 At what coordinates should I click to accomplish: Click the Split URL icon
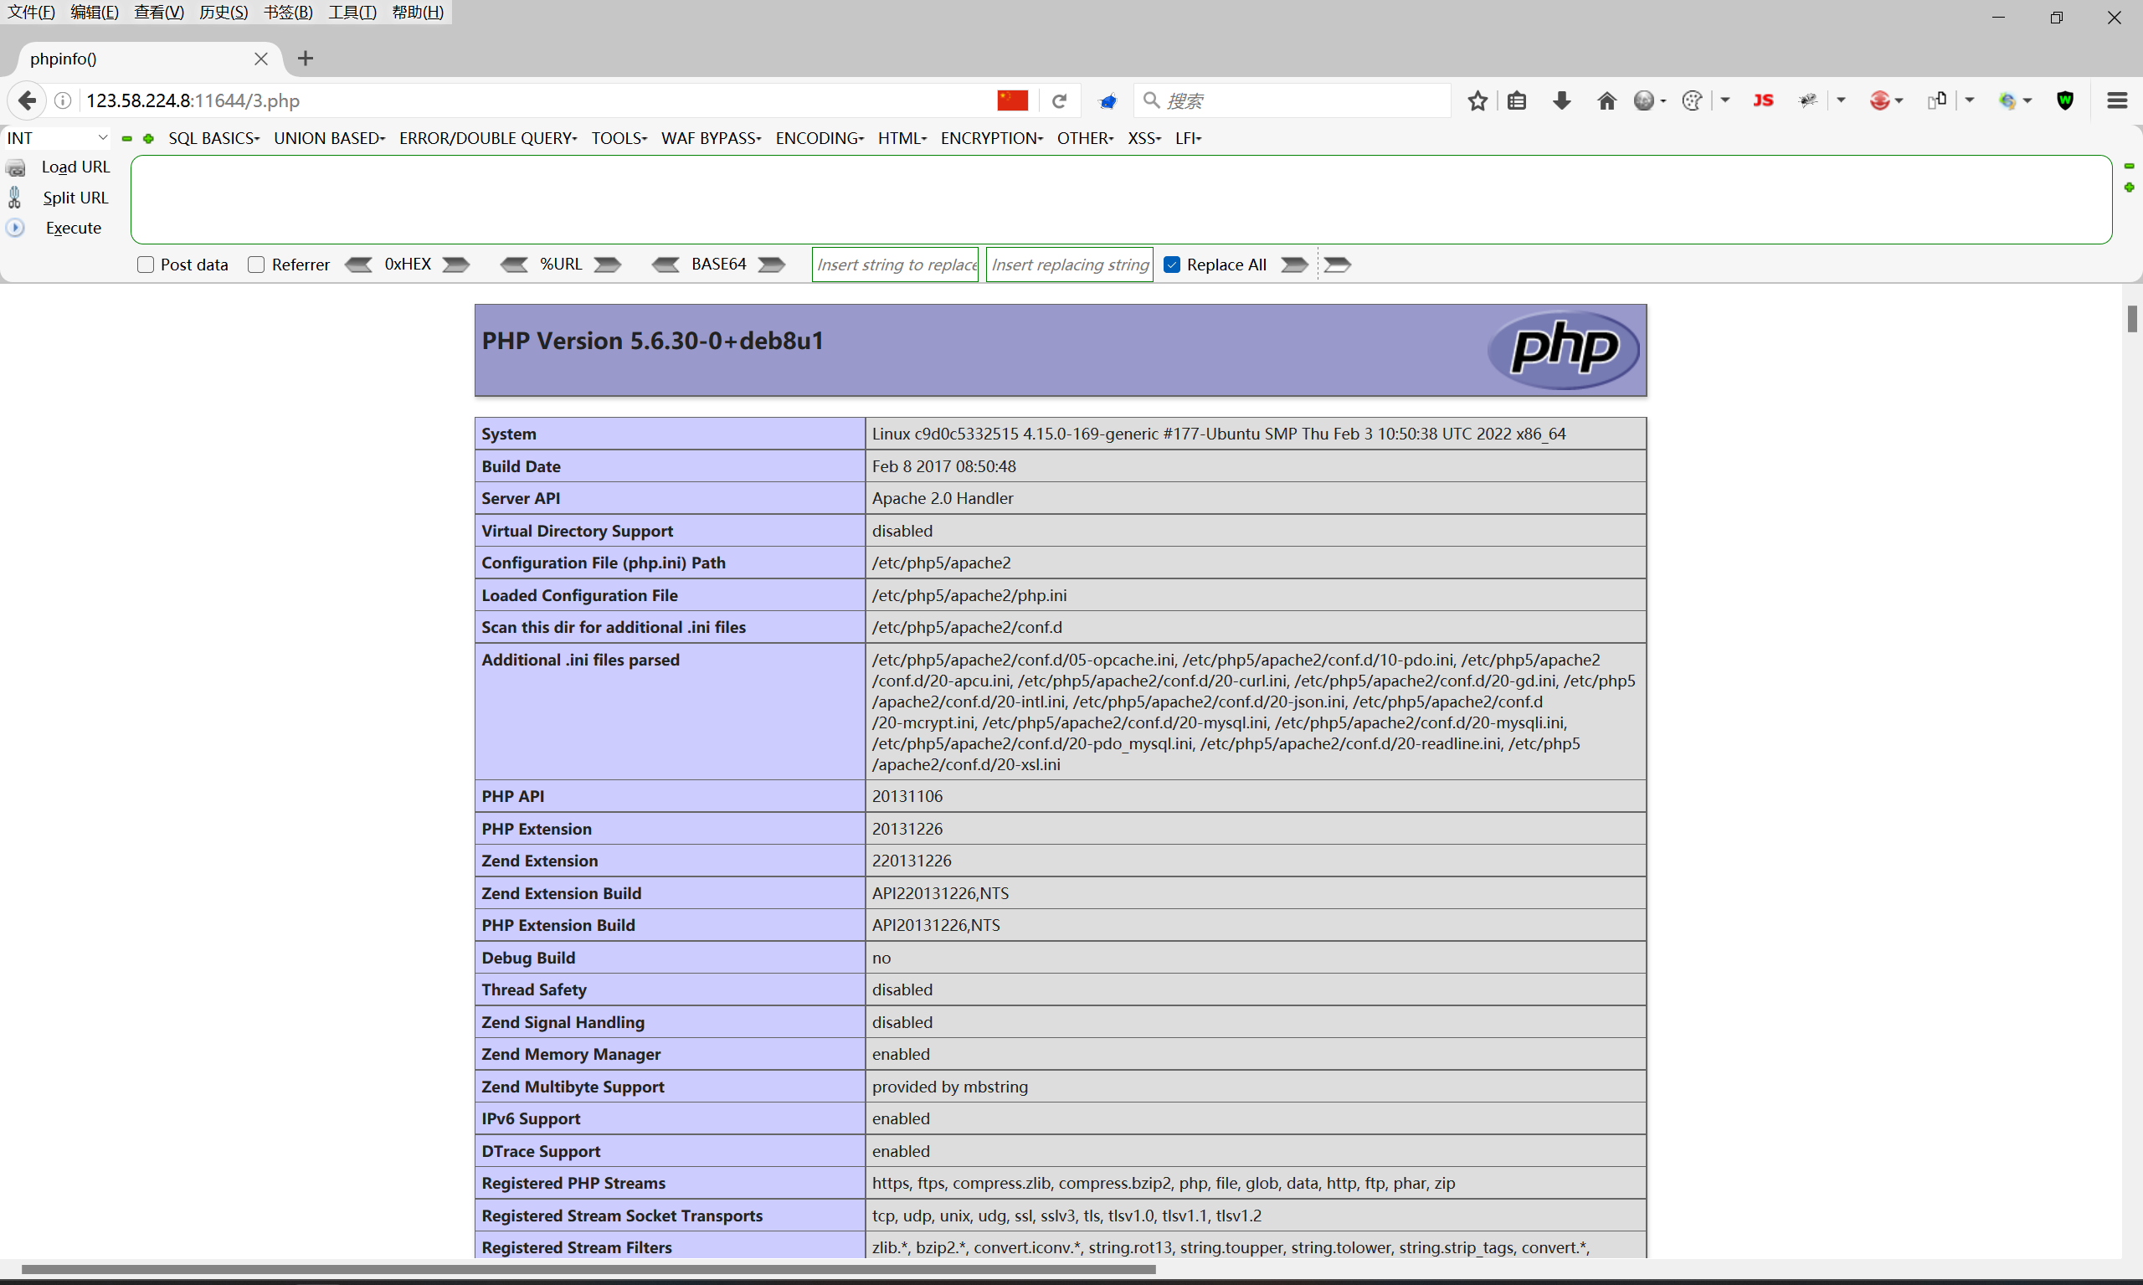15,198
